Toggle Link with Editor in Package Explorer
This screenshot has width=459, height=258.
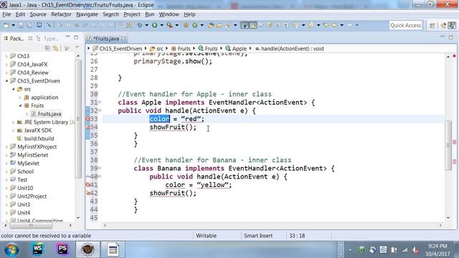point(56,48)
